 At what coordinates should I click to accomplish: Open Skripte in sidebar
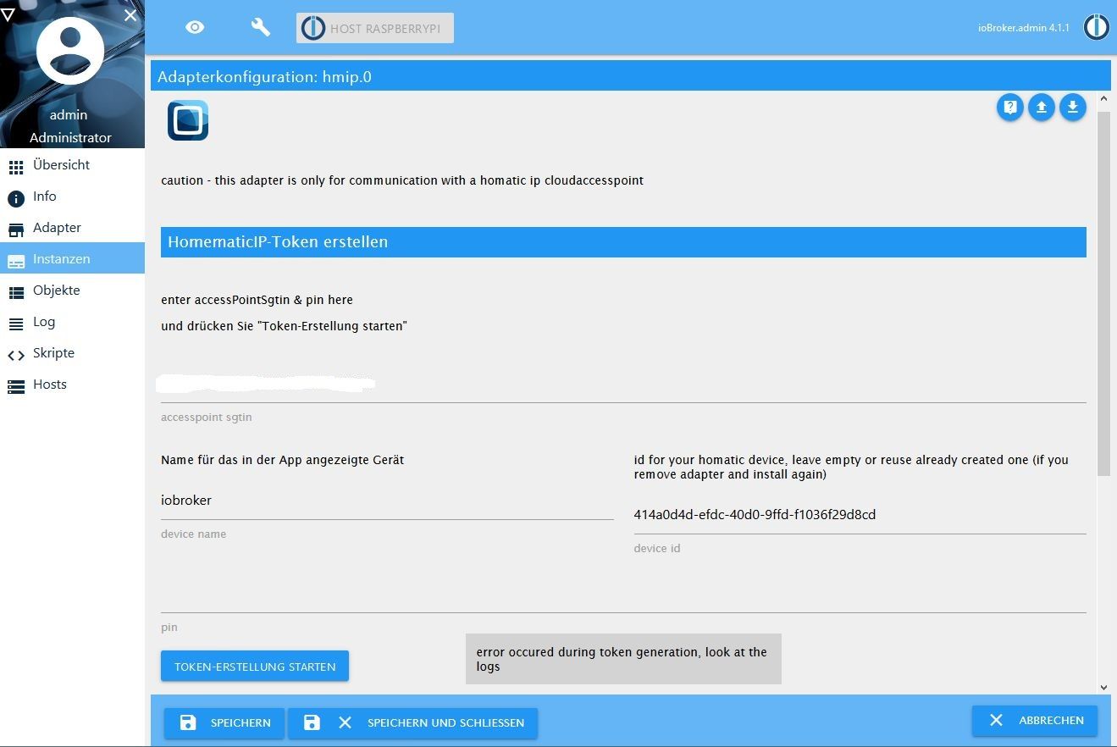tap(72, 353)
